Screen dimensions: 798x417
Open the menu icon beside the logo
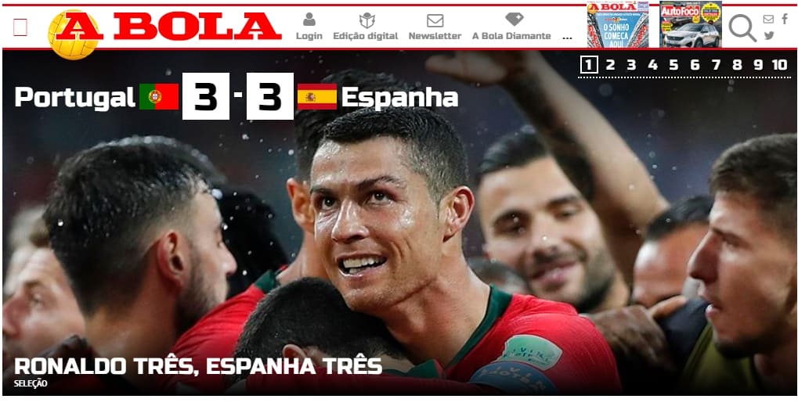20,27
